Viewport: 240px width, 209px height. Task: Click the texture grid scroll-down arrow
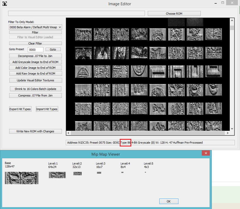(x=232, y=129)
